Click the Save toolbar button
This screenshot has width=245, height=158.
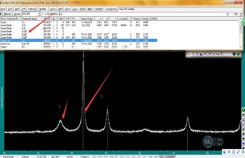[68, 8]
